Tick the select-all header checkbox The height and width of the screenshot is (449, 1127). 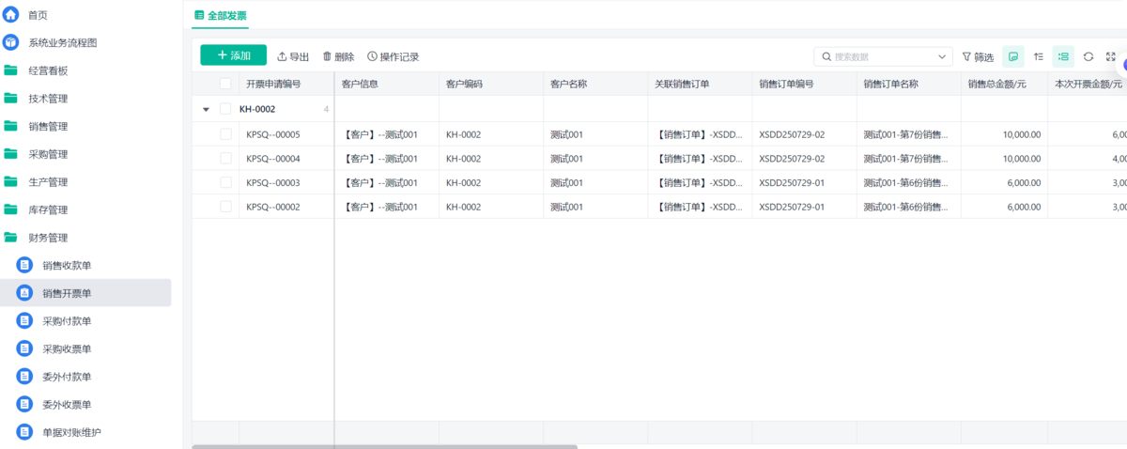[225, 84]
